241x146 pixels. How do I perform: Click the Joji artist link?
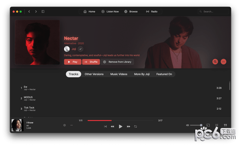click(74, 49)
